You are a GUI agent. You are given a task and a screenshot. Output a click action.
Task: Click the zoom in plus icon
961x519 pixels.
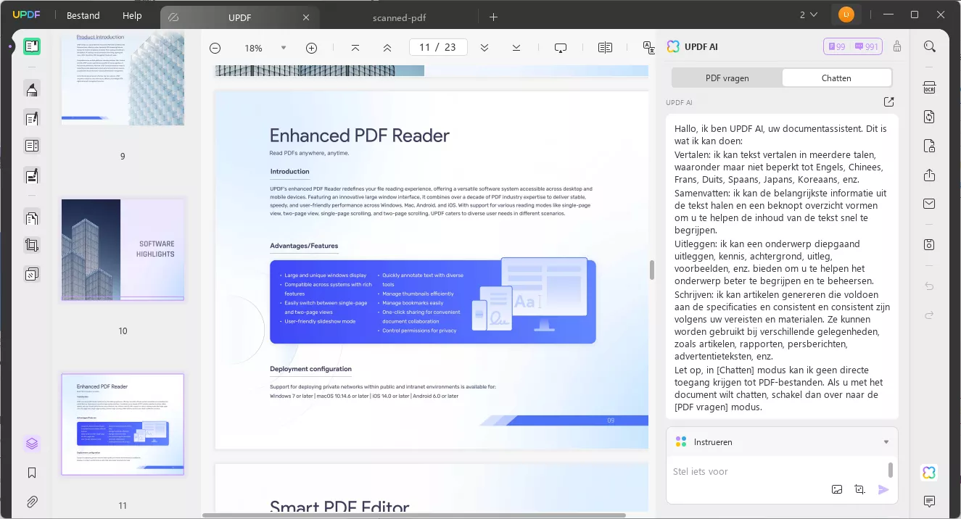312,48
